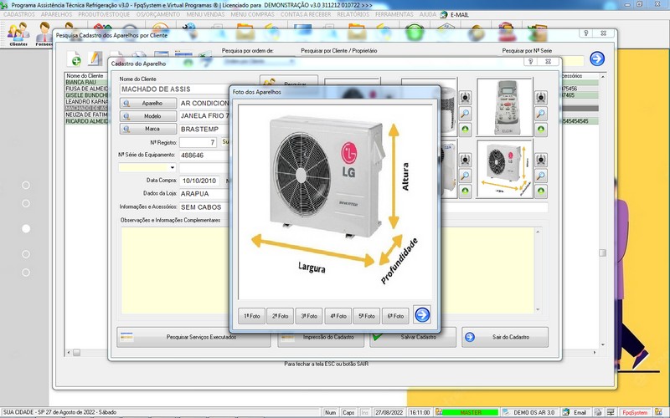Click the Salvar Cadastro button

pyautogui.click(x=413, y=337)
